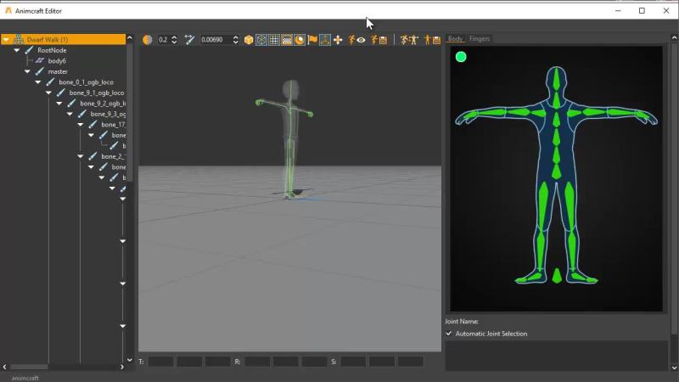Click the green circle indicator in body panel

(461, 57)
